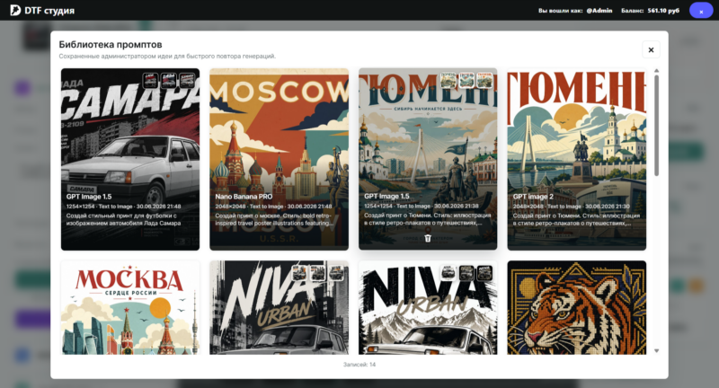The image size is (719, 388).
Task: Click the round blue button in the header
Action: click(701, 11)
